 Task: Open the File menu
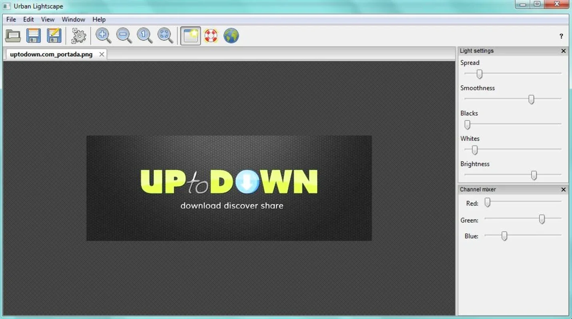click(x=11, y=19)
